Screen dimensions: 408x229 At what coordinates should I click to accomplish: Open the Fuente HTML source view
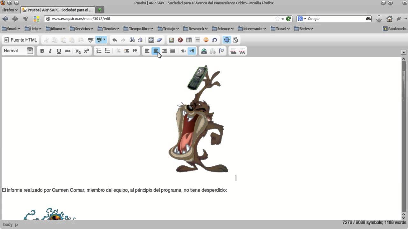point(20,40)
